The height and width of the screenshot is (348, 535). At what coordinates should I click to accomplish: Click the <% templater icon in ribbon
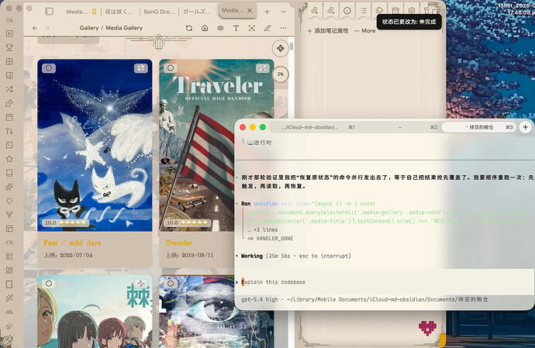9,243
